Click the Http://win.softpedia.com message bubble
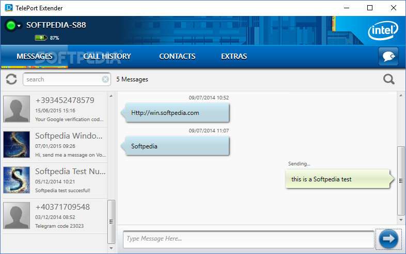The image size is (406, 254). tap(175, 113)
